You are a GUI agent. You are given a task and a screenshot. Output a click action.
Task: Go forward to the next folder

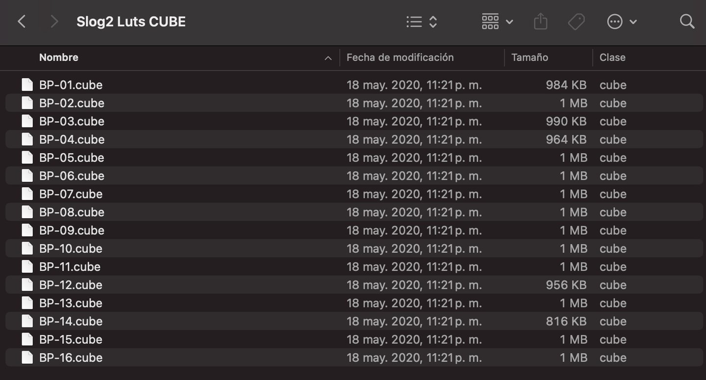click(54, 22)
